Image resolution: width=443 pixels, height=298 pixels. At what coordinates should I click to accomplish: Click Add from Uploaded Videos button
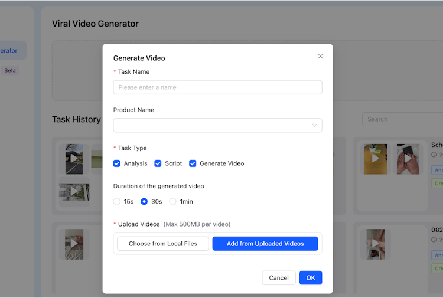(265, 244)
